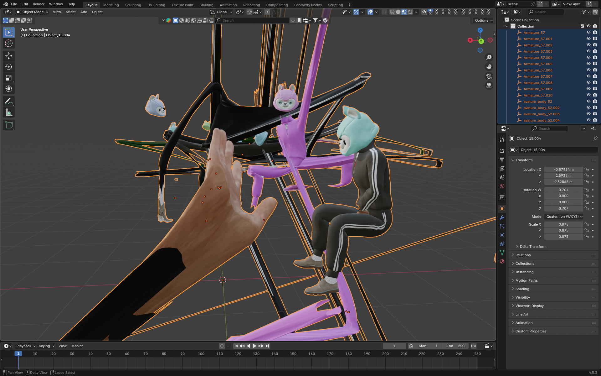Hide Armature_57.003 with eye icon

[588, 51]
